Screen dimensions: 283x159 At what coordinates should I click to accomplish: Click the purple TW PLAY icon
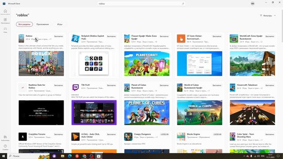[76, 87]
